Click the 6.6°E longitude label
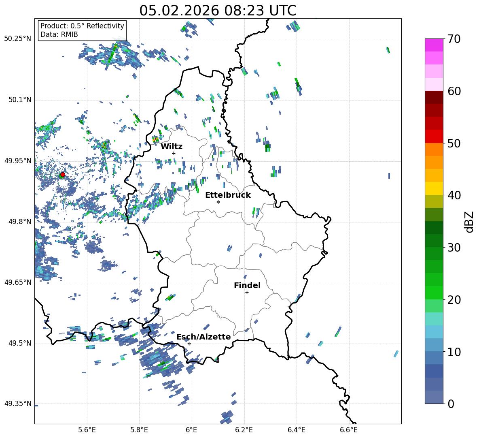Screen dimensions: 479x438 [x=349, y=430]
